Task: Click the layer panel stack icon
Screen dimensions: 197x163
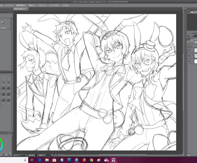Action: (192, 40)
